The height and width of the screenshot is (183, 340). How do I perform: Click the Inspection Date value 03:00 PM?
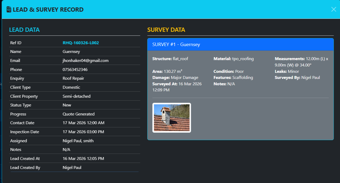(83, 132)
